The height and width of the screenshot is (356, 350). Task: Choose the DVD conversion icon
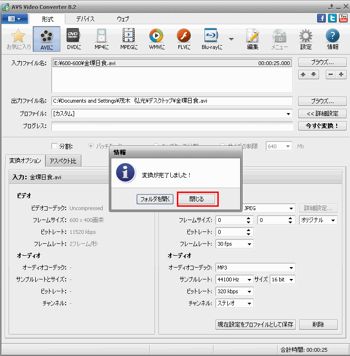tap(73, 38)
